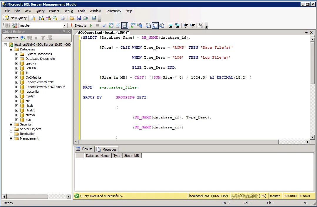Switch output to Results to Text
Image resolution: width=317 pixels, height=207 pixels.
coord(148,26)
